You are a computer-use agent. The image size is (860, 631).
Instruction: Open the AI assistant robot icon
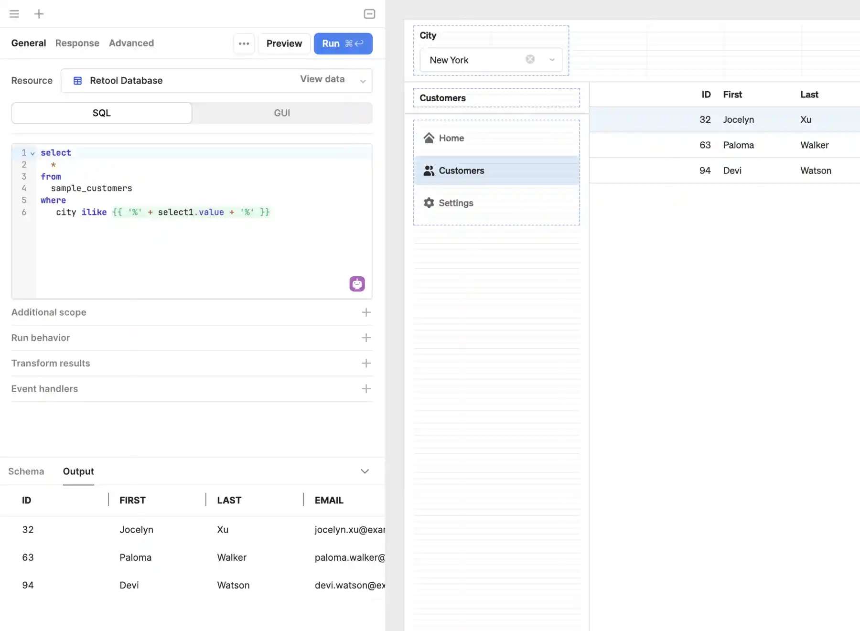(357, 284)
